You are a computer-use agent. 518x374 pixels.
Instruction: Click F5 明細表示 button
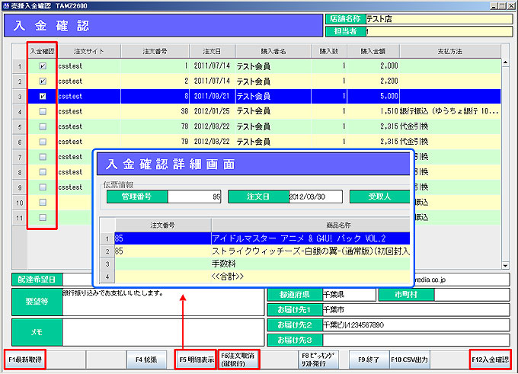(197, 360)
